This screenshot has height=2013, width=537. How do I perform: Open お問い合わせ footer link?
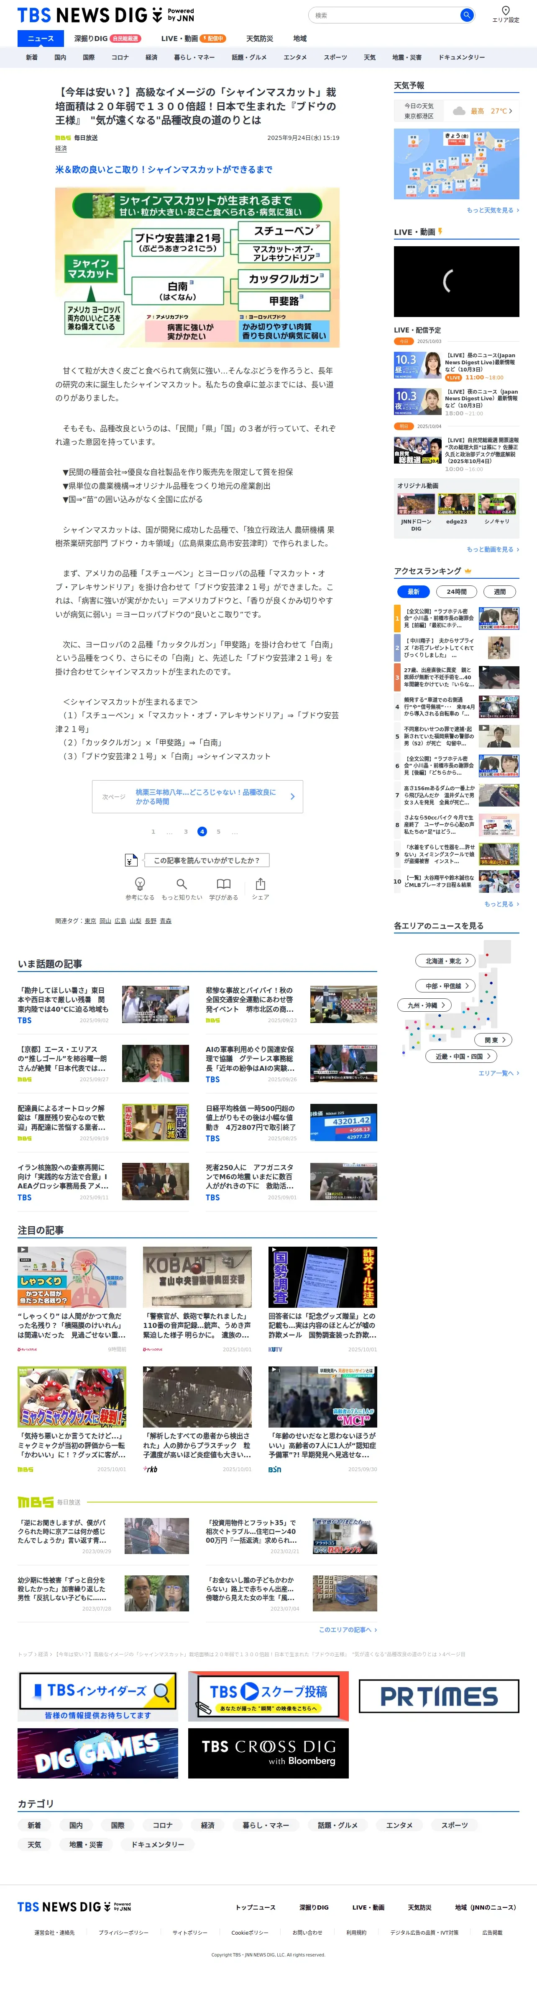(x=307, y=1933)
